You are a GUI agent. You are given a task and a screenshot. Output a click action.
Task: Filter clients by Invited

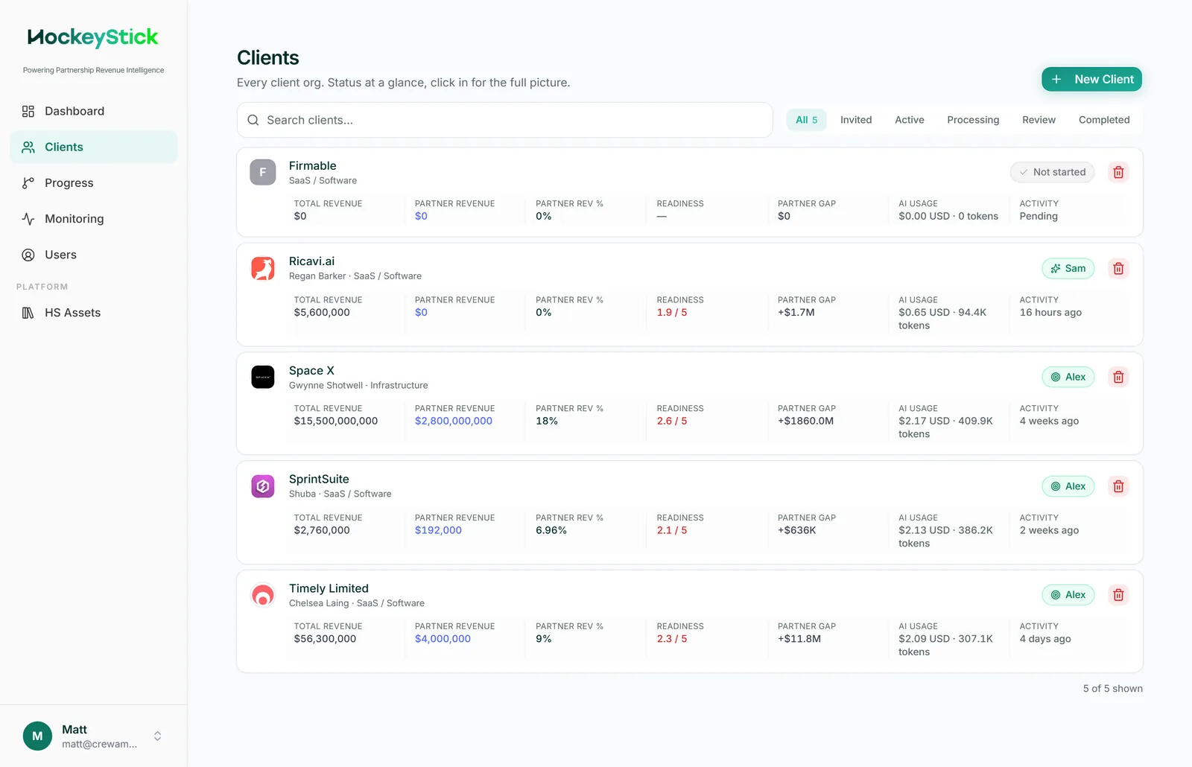tap(856, 120)
